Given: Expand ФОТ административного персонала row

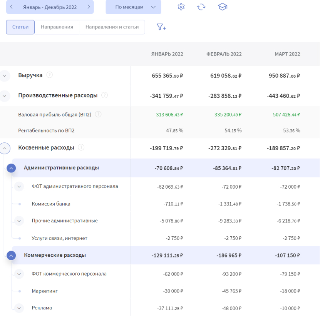Looking at the screenshot, I should coord(20,187).
